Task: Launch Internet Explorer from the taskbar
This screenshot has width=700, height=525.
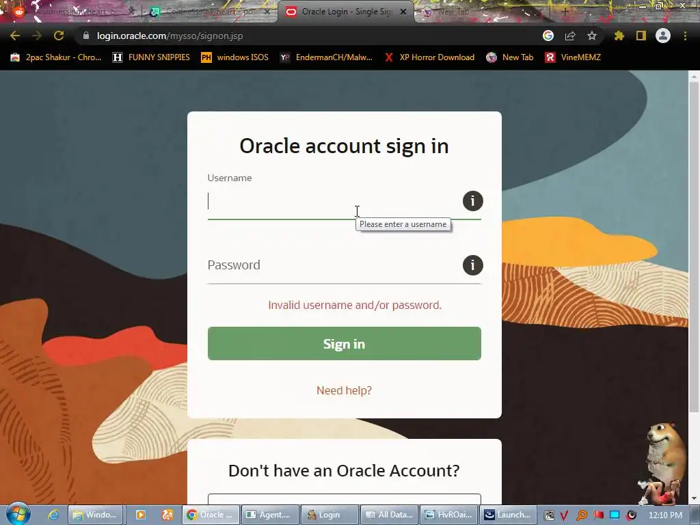Action: coord(53,515)
